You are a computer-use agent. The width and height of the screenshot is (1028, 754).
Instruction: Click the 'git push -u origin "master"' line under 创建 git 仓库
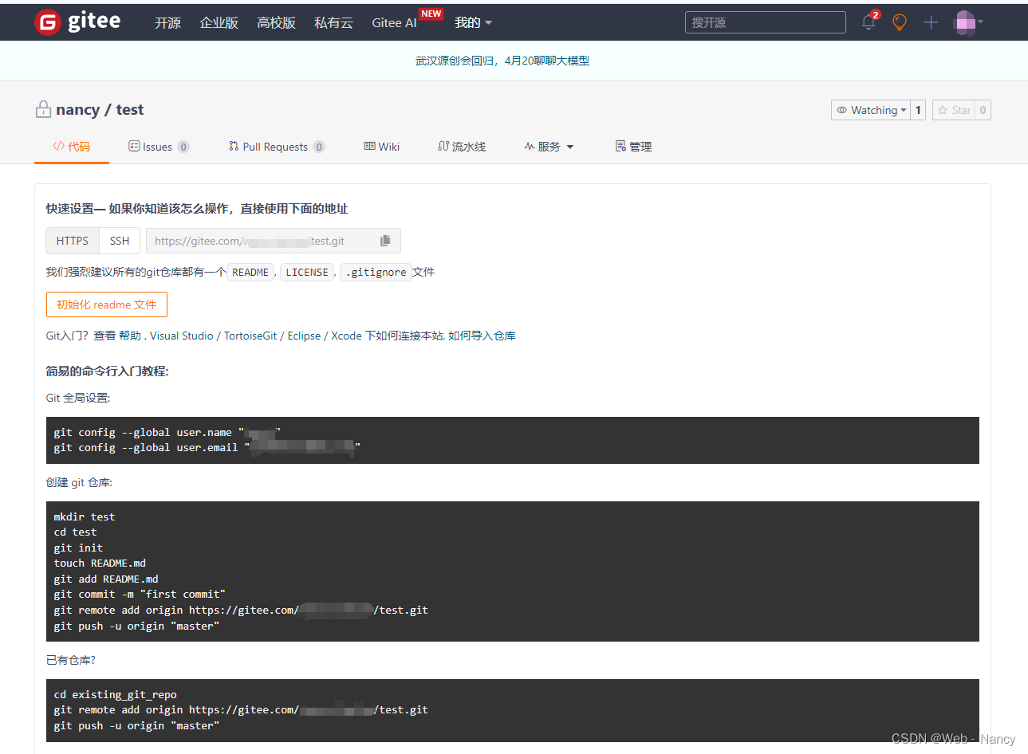(x=136, y=626)
